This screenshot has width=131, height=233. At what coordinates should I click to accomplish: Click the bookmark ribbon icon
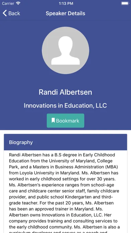click(x=53, y=121)
